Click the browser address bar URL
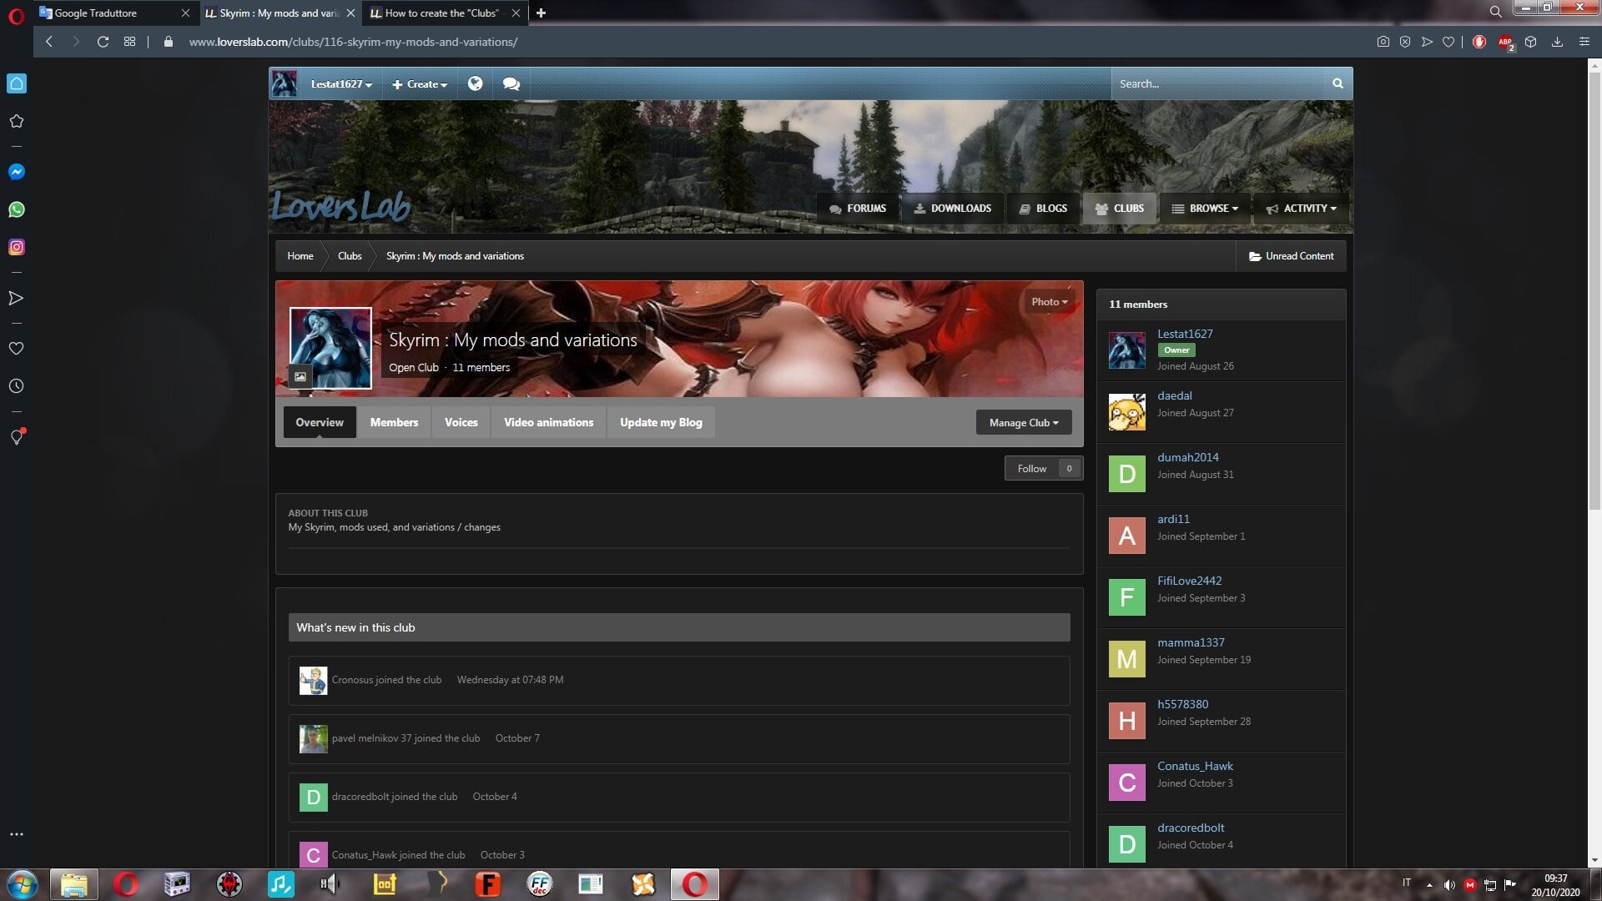The image size is (1602, 901). coord(353,42)
